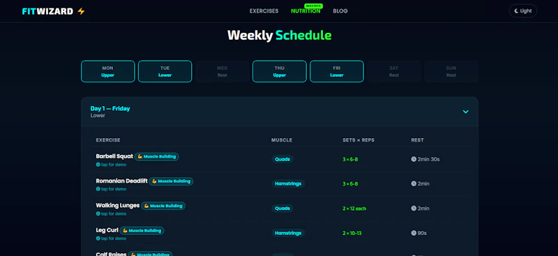Click 3×6-8 in Romanian Deadlift row
Image resolution: width=558 pixels, height=256 pixels.
[x=350, y=183]
